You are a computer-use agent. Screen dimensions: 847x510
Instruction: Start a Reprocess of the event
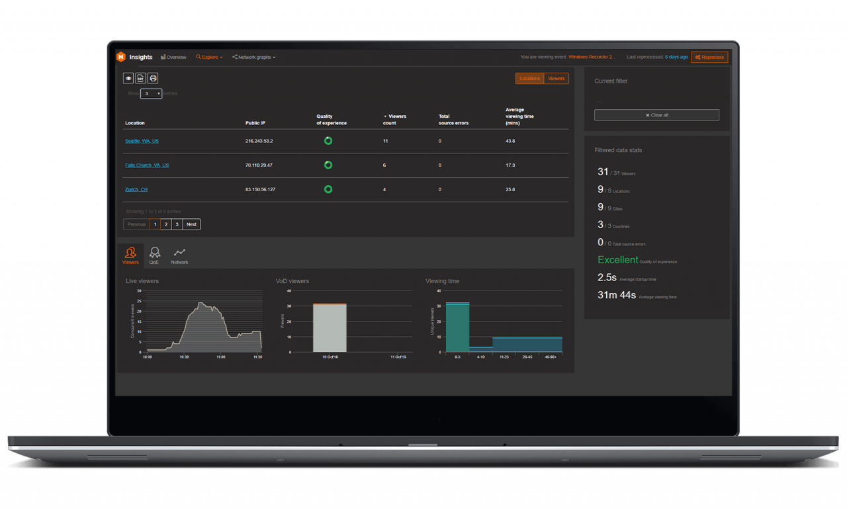click(x=709, y=57)
